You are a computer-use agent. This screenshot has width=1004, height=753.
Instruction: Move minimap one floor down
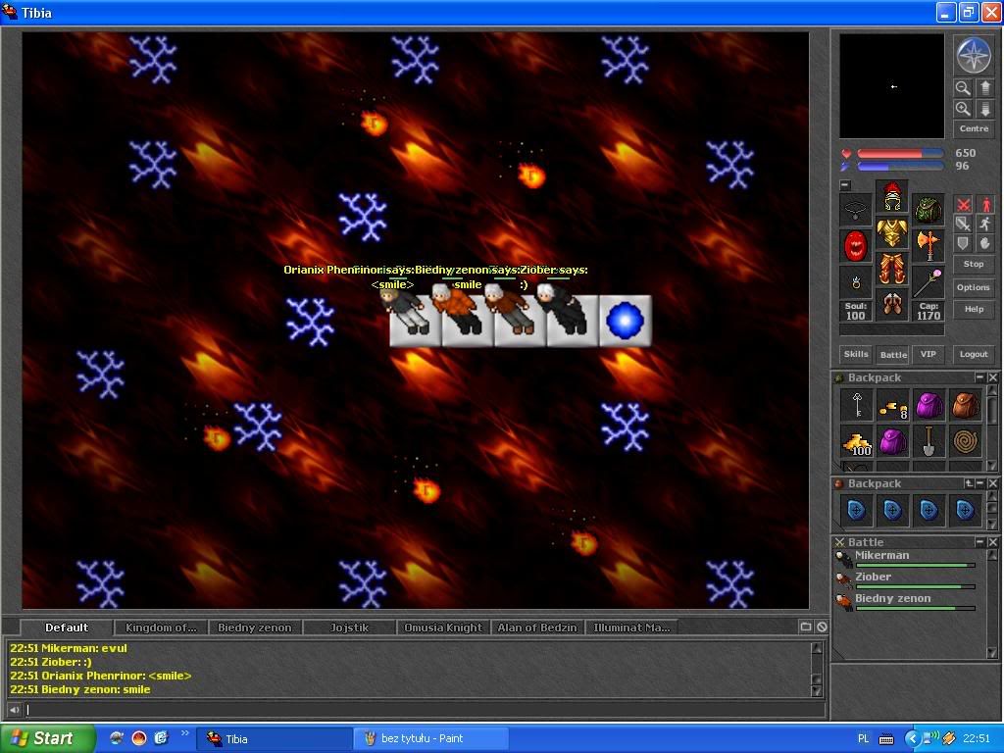(x=984, y=109)
